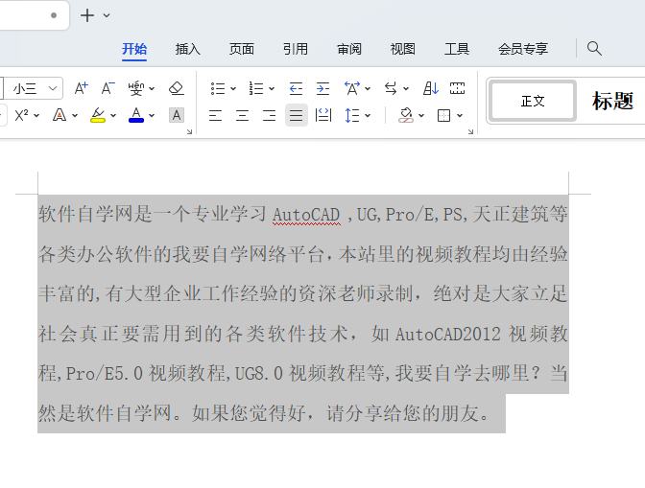Toggle character shading A button
This screenshot has width=645, height=488.
(177, 115)
